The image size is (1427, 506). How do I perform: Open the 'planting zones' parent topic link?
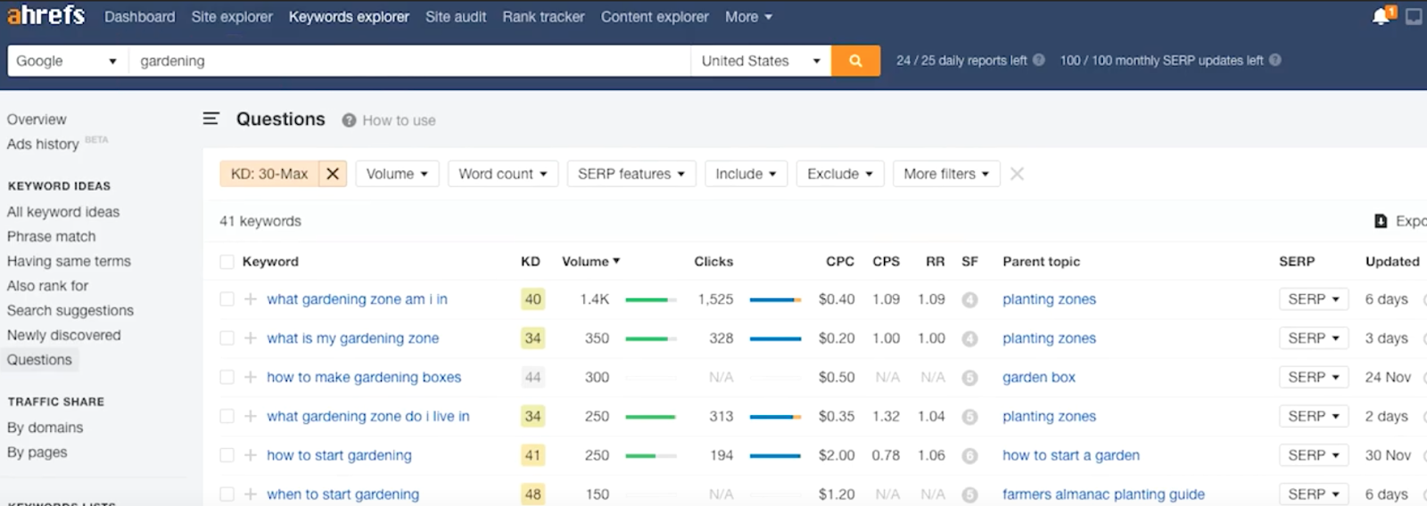(1049, 299)
